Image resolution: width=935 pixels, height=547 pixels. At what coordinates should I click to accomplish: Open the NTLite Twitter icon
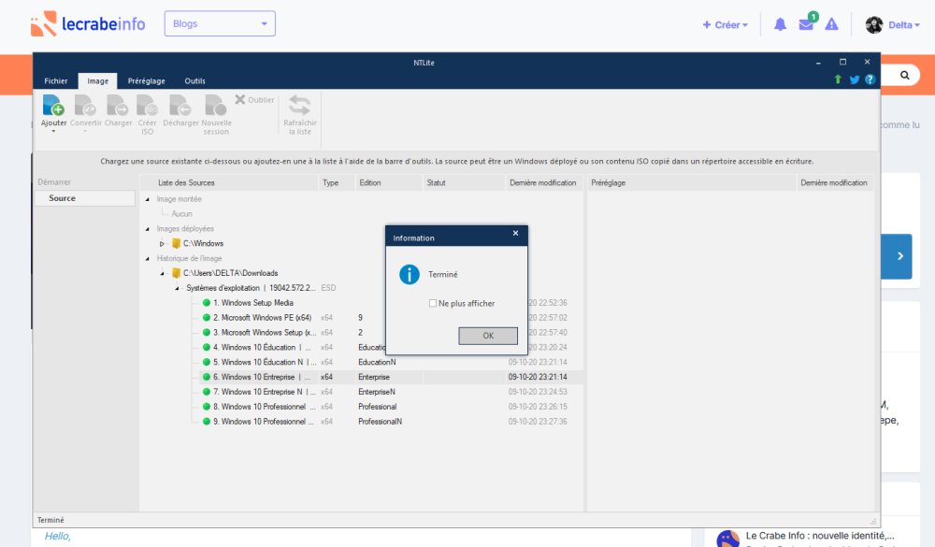854,80
